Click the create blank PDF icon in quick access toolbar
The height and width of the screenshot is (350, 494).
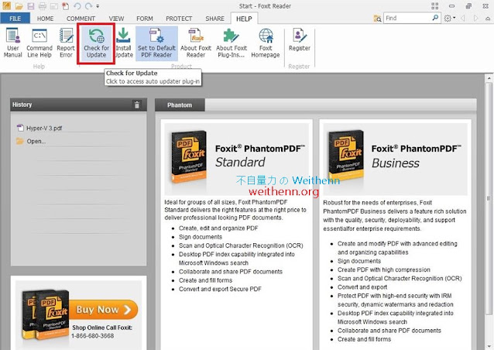click(66, 6)
